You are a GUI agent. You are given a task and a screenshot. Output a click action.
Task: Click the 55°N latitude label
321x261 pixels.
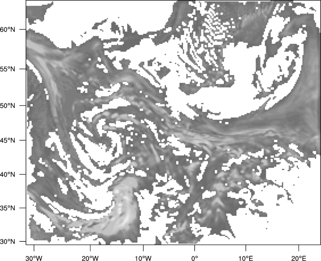[8, 69]
